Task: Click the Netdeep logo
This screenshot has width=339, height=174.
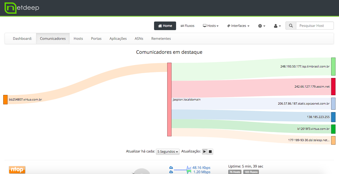Action: pyautogui.click(x=22, y=8)
